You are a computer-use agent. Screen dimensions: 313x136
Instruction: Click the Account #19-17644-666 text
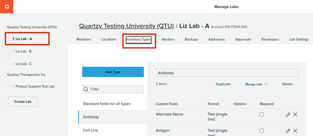(229, 27)
